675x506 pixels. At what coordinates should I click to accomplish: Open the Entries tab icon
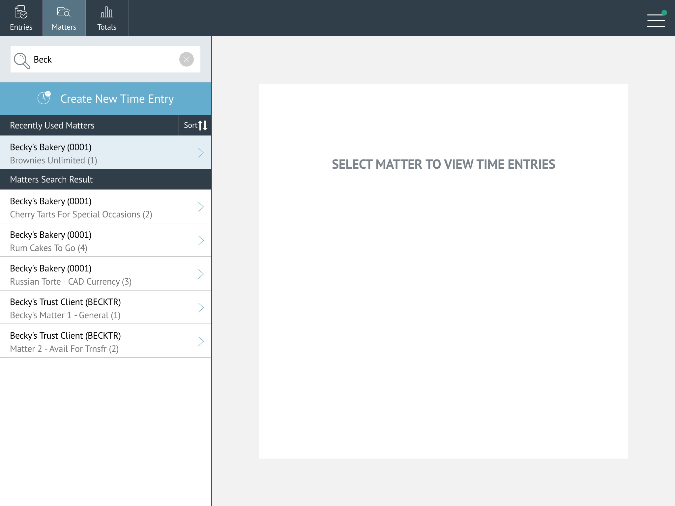(21, 13)
